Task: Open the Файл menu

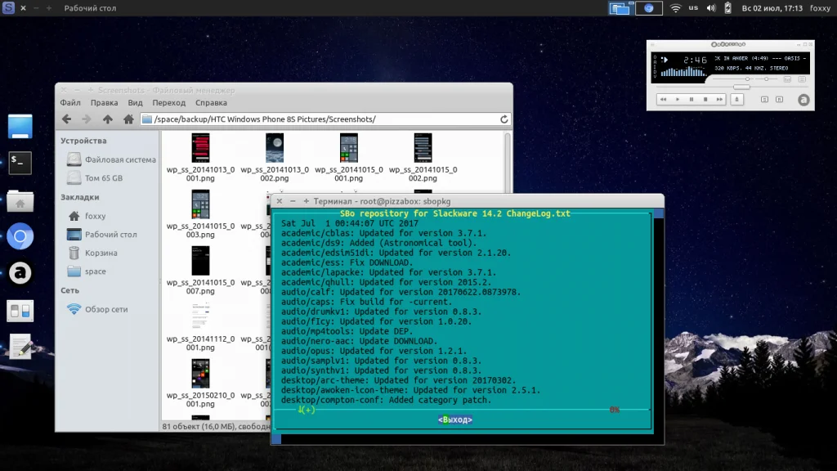Action: pos(70,103)
